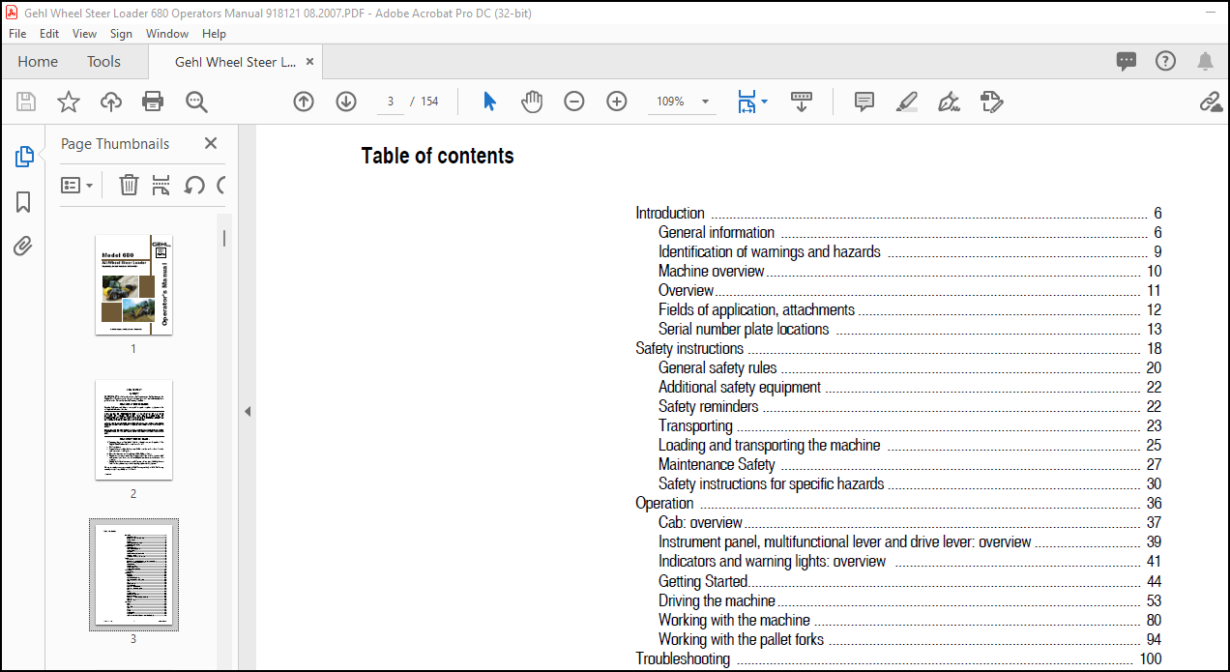
Task: Select the arrow selection tool
Action: point(489,102)
